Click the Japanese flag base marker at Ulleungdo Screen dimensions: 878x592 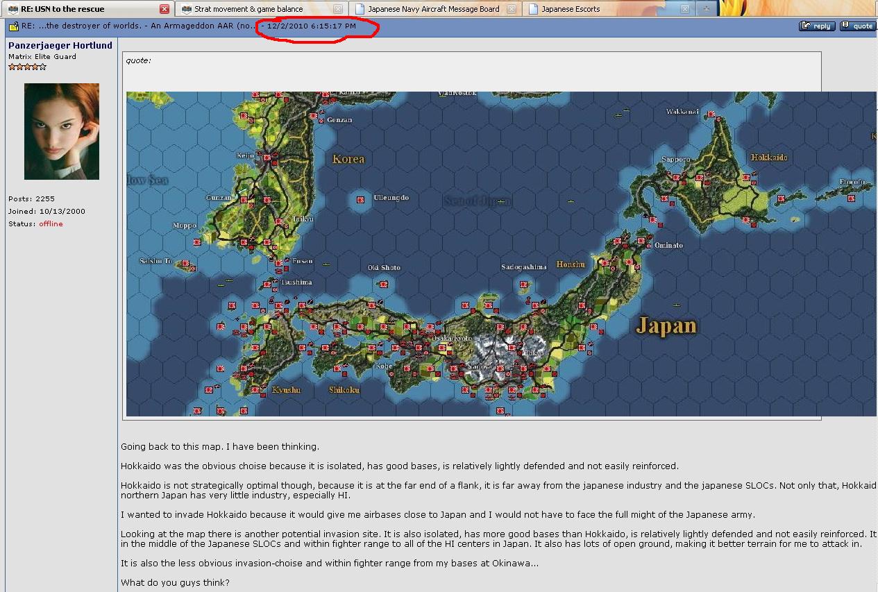coord(361,200)
